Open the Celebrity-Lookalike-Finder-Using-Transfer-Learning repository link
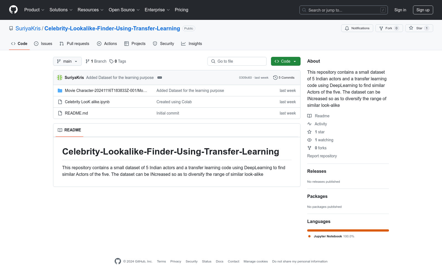Image resolution: width=442 pixels, height=276 pixels. pos(112,28)
